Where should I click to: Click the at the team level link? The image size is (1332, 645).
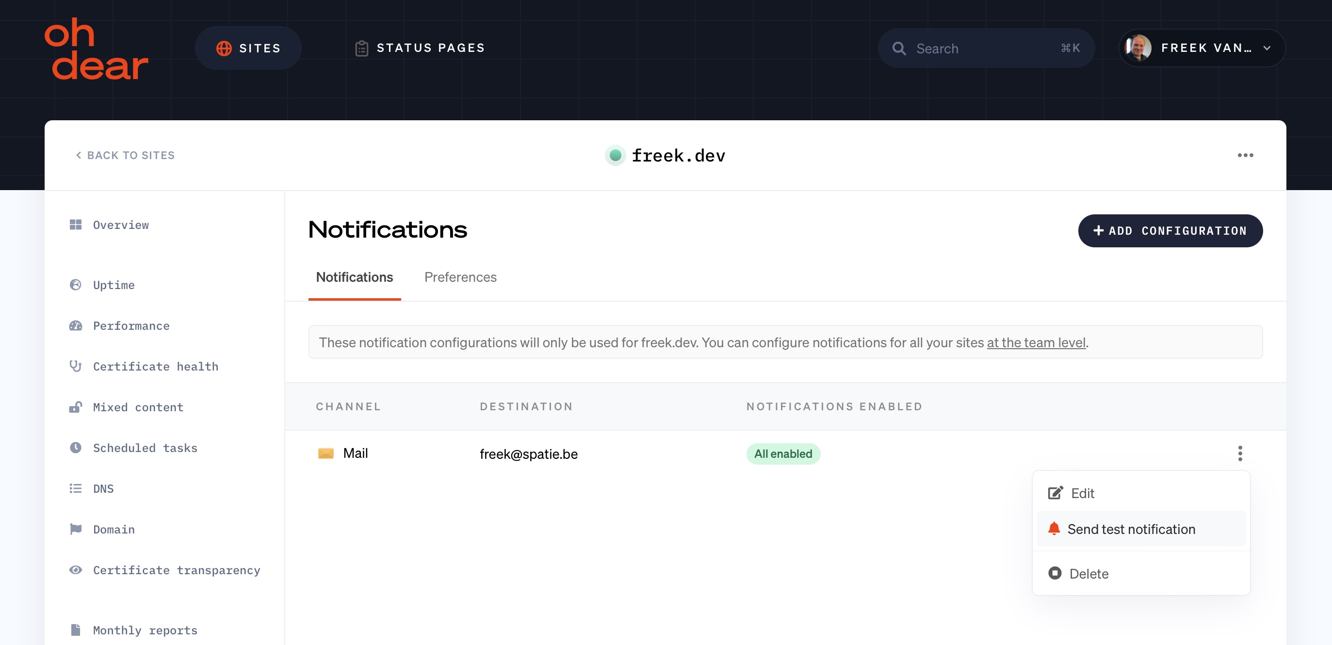point(1036,341)
